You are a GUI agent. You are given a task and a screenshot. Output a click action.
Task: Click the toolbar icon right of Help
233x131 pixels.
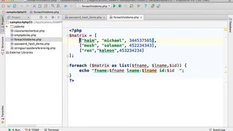point(153,6)
